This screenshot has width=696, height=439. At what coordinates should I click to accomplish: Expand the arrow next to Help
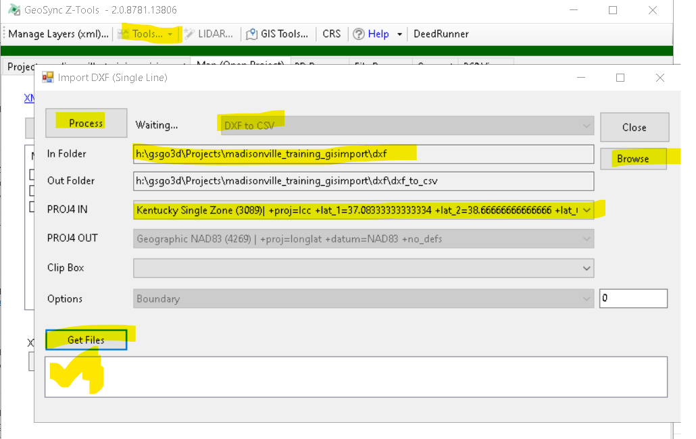399,34
